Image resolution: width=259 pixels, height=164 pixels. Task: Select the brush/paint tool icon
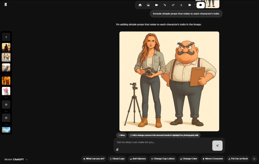click(x=173, y=5)
